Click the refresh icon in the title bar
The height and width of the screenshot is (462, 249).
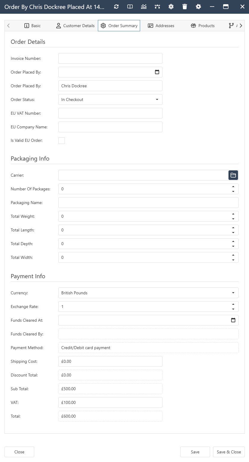tap(116, 7)
